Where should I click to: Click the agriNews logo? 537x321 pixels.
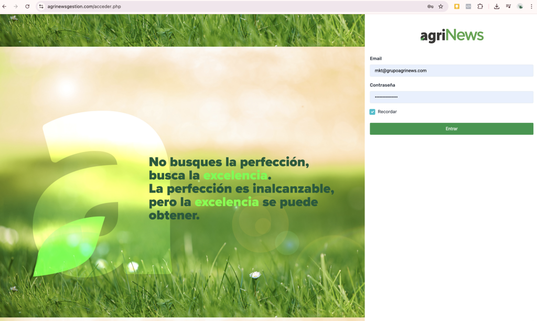click(x=452, y=36)
